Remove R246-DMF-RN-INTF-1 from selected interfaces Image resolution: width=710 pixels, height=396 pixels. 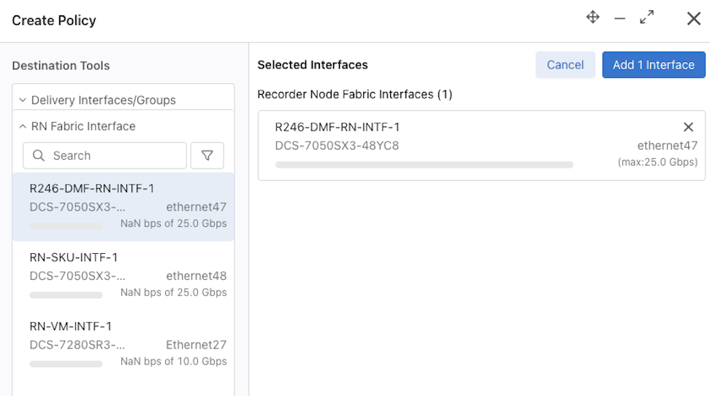coord(688,127)
